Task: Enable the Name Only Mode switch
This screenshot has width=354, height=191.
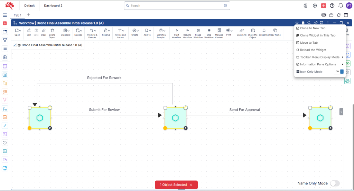Action: (335, 183)
